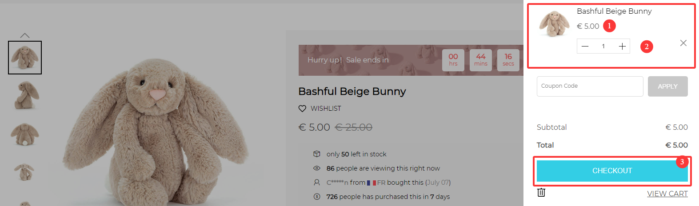Click the CHECKOUT button

[x=611, y=171]
